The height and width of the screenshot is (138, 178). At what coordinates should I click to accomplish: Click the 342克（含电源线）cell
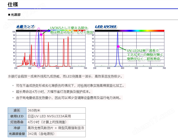pyautogui.click(x=56, y=134)
